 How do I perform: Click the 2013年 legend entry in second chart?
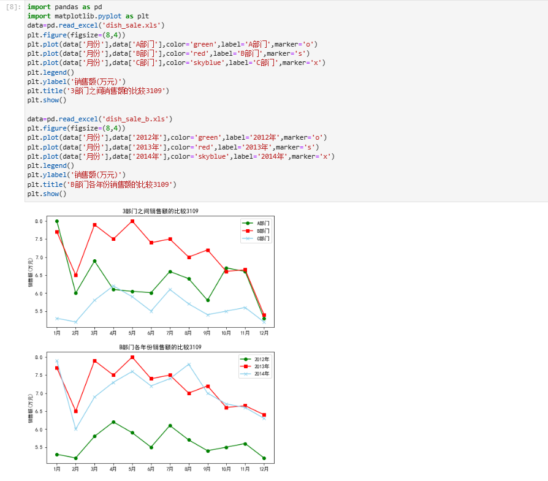[x=255, y=366]
